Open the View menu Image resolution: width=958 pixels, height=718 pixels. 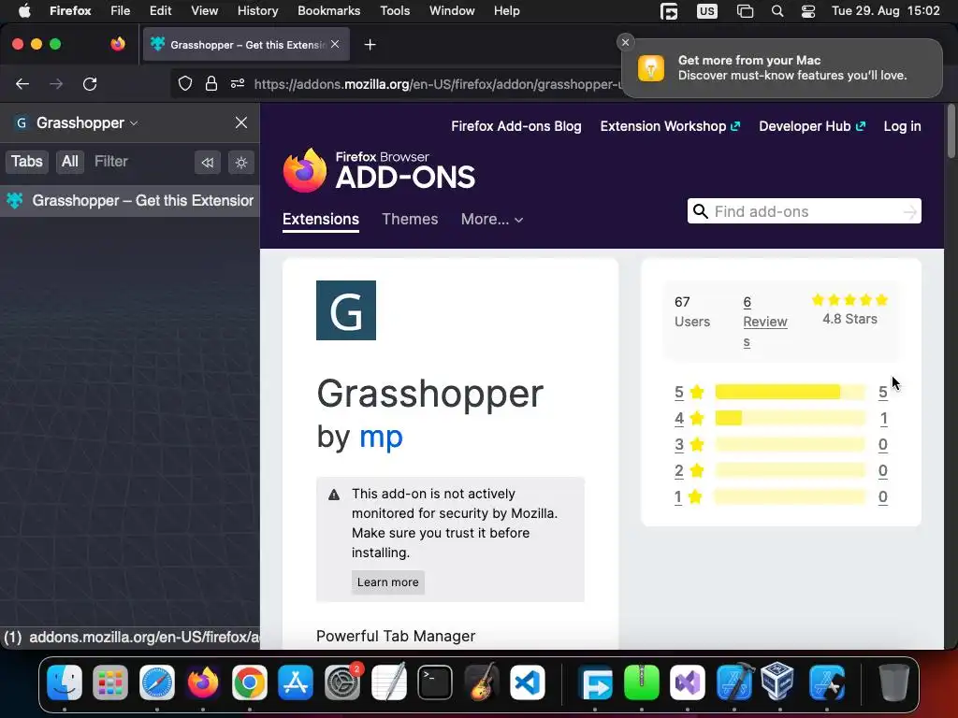tap(204, 10)
